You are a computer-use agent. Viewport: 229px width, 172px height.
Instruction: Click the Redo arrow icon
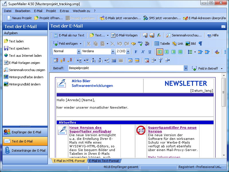point(127,44)
